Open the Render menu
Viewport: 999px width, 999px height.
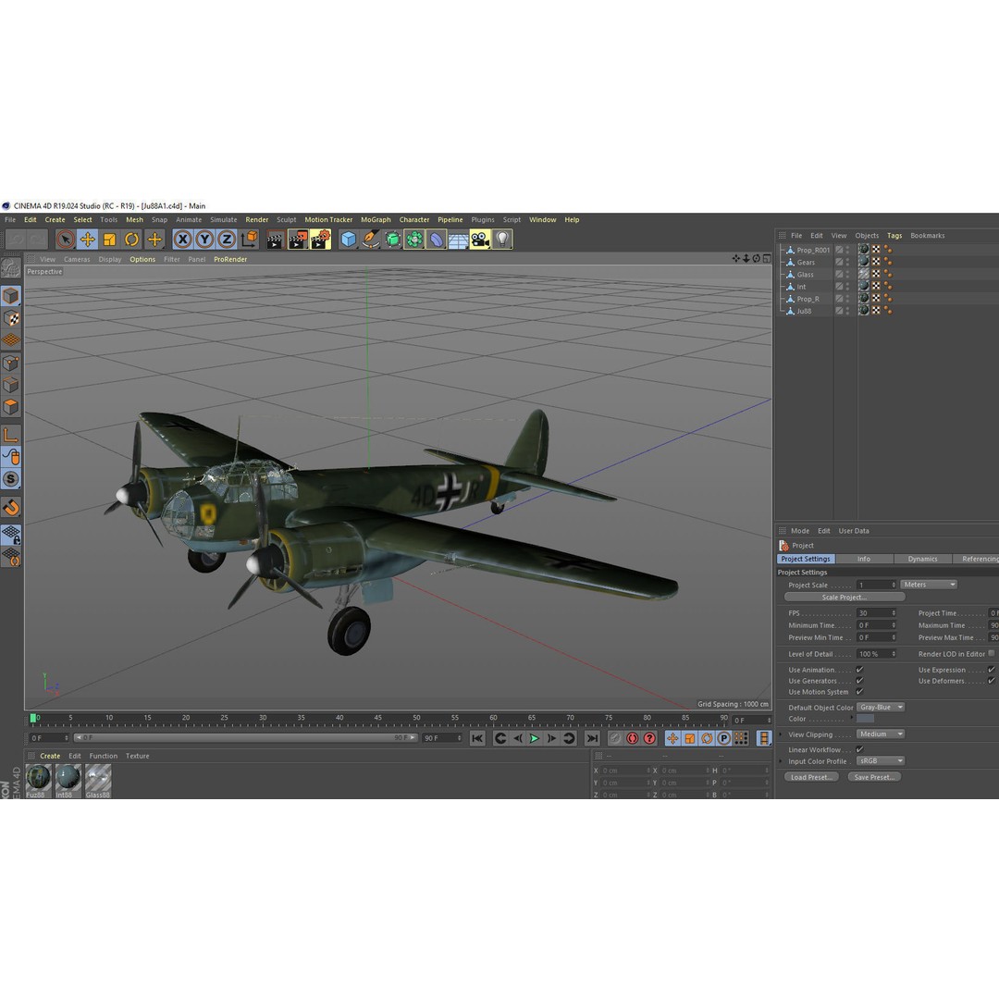[257, 220]
